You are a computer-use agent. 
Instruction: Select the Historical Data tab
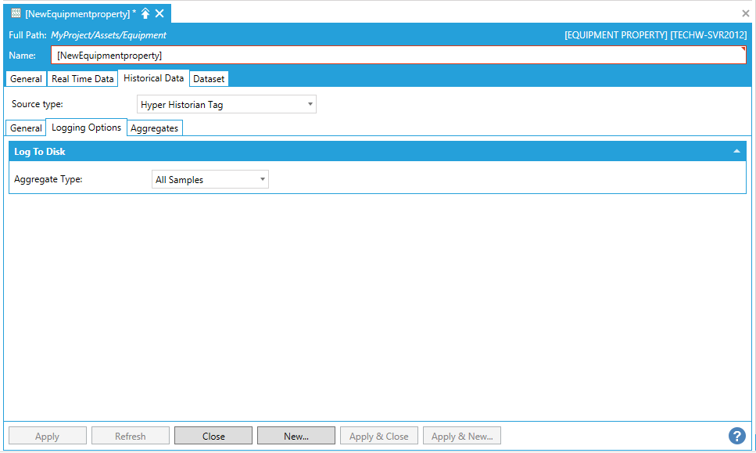[153, 78]
